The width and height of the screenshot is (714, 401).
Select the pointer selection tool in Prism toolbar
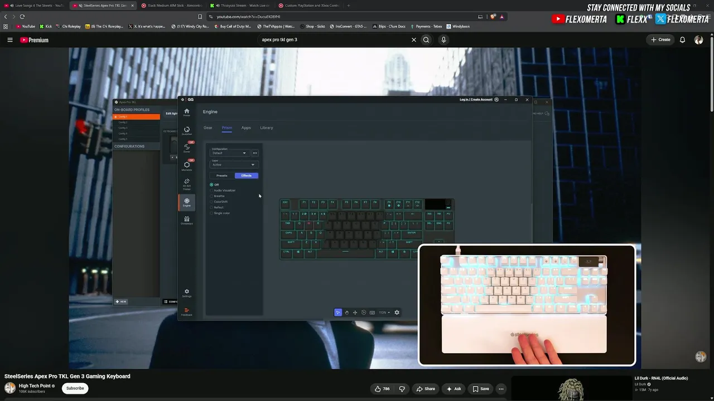click(x=337, y=312)
